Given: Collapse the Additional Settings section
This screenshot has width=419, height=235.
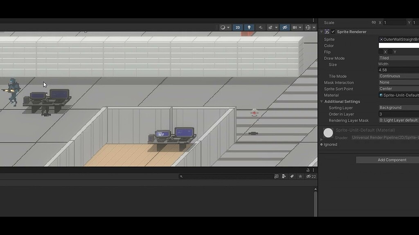Looking at the screenshot, I should click(x=322, y=101).
